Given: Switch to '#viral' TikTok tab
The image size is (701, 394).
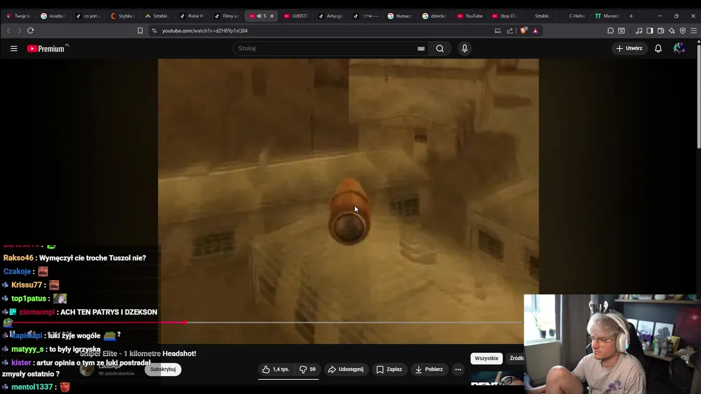Looking at the screenshot, I should (x=192, y=16).
